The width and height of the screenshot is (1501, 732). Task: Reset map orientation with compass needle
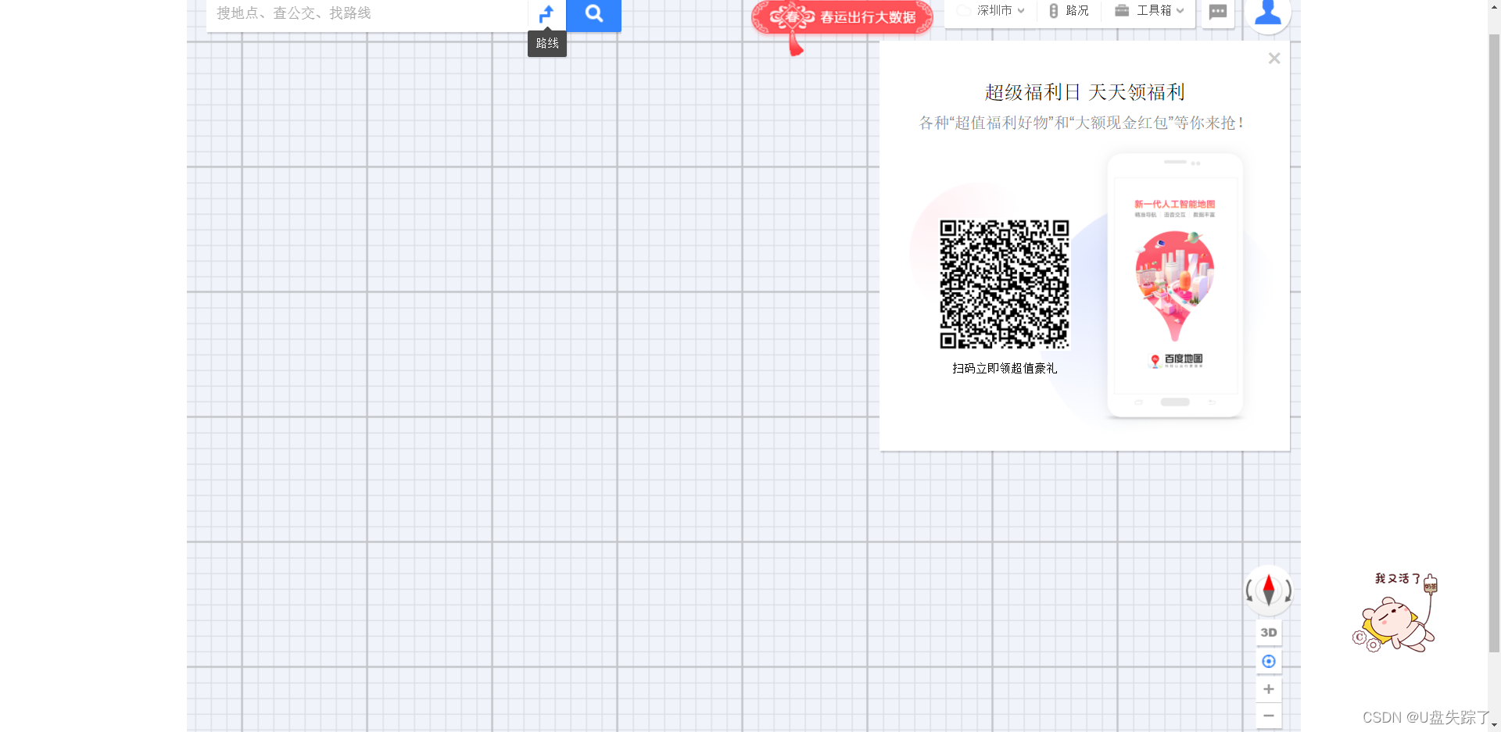1268,590
